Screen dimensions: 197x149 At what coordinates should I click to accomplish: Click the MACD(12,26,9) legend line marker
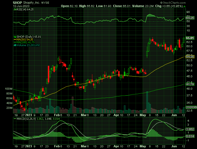pos(15,119)
